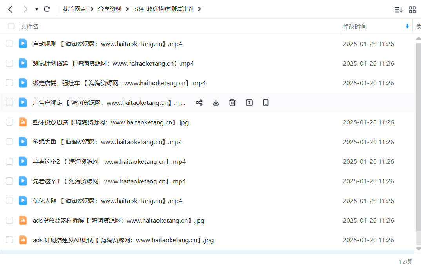Viewport: 421px width, 265px height.
Task: Share the 广告户绑定 file
Action: pos(199,102)
